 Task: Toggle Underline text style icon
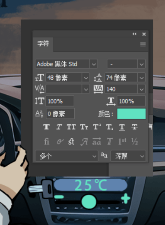click(x=122, y=127)
